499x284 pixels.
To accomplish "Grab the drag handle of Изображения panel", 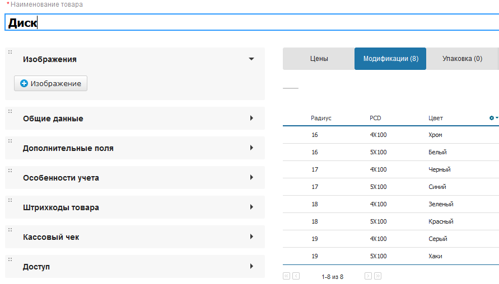I will (x=10, y=52).
